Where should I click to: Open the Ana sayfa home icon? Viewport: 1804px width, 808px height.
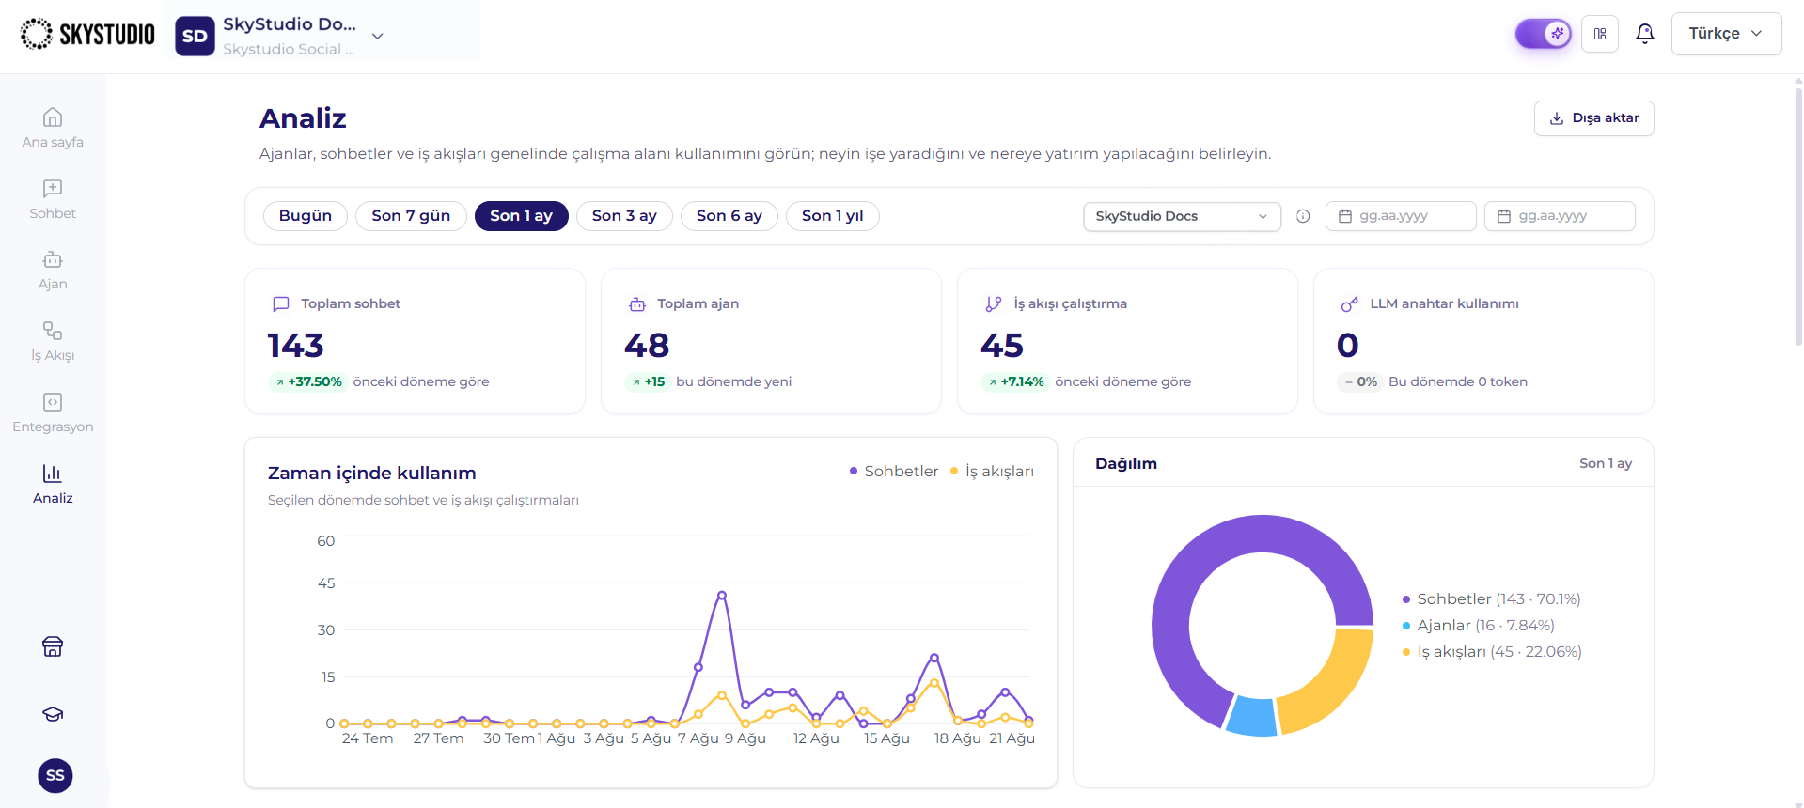tap(53, 117)
